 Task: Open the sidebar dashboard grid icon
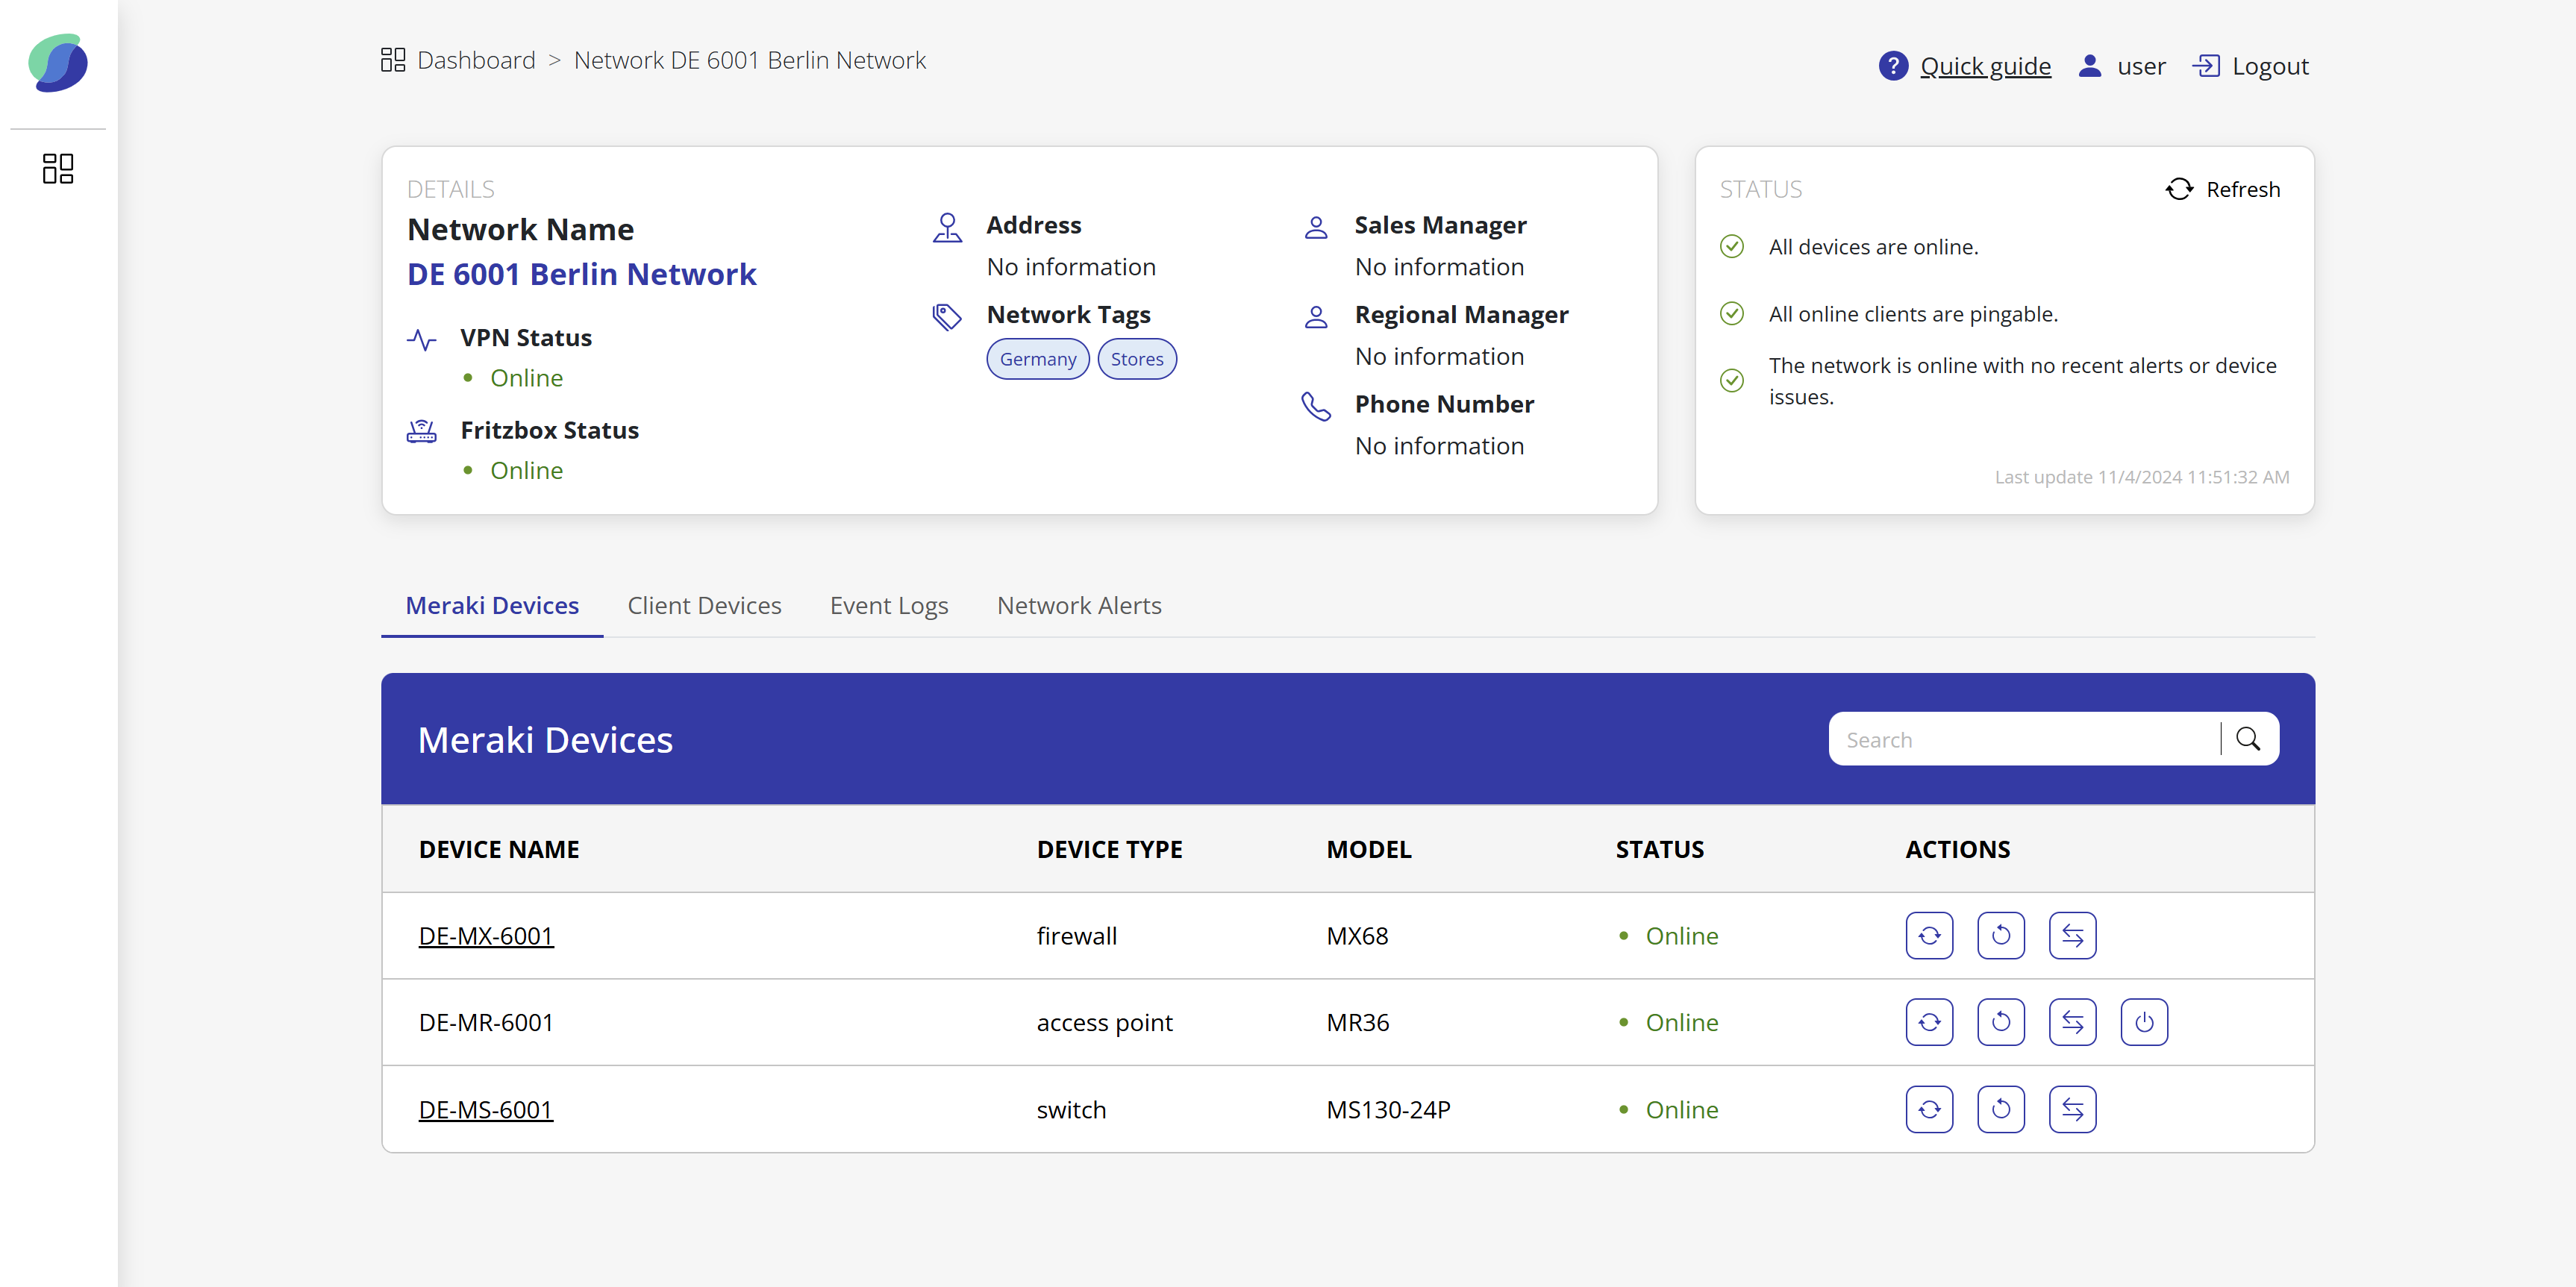(x=58, y=168)
